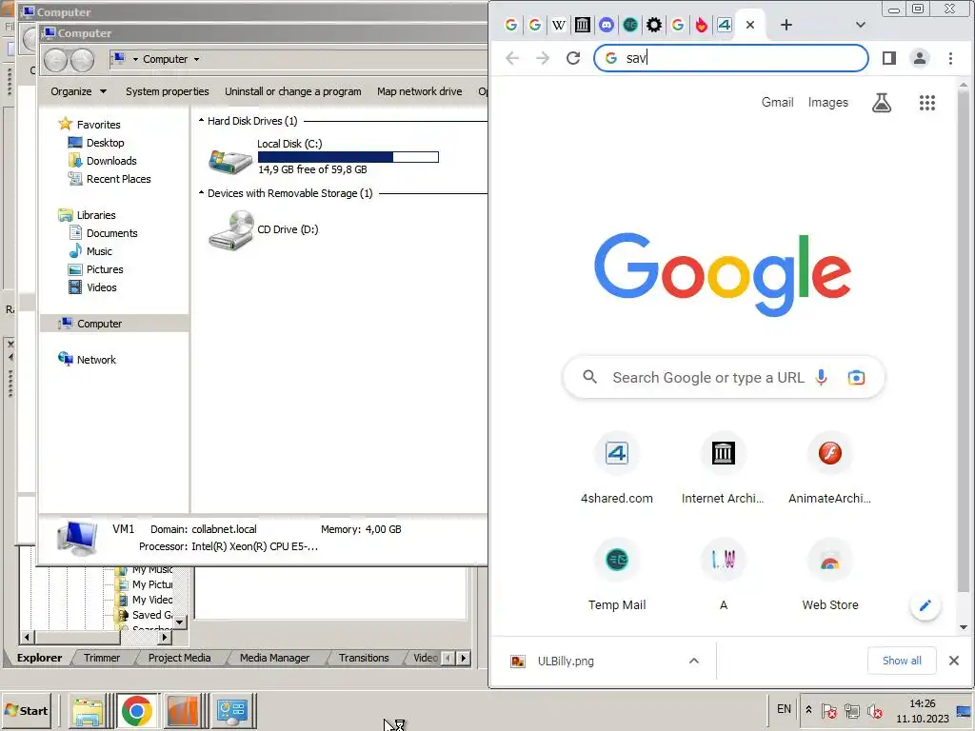Viewport: 975px width, 731px height.
Task: Switch to the gear-icon tab in Chrome
Action: [x=653, y=25]
